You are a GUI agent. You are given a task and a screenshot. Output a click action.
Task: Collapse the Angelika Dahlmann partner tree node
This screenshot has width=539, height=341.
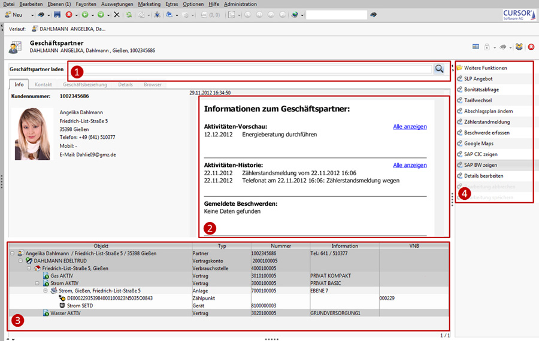(13, 254)
